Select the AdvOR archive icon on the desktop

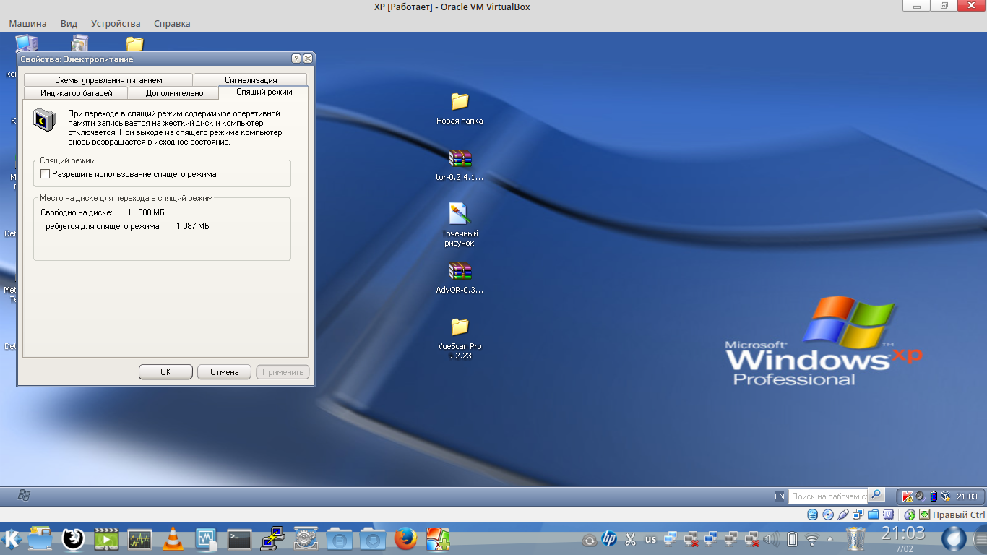click(460, 272)
